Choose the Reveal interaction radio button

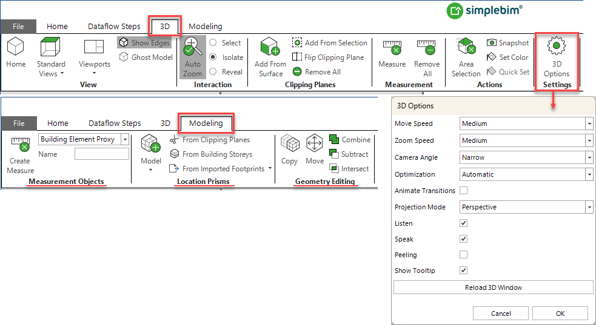pos(213,71)
